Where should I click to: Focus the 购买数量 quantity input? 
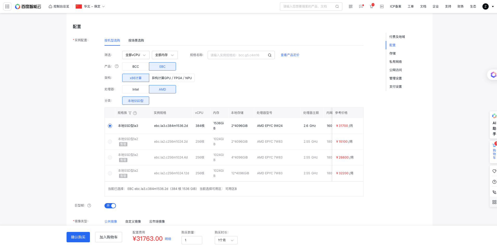(192, 240)
